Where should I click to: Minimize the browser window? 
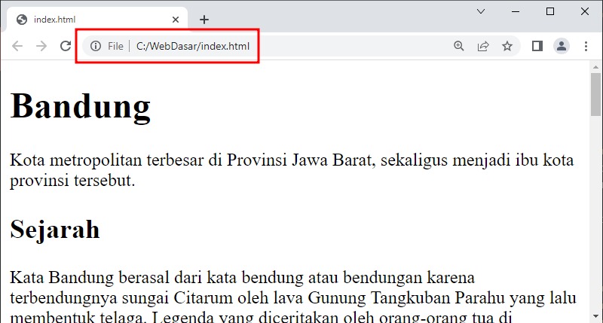coord(516,11)
